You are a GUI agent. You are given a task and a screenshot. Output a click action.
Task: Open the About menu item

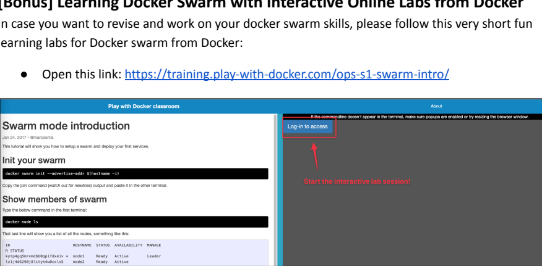coord(436,106)
